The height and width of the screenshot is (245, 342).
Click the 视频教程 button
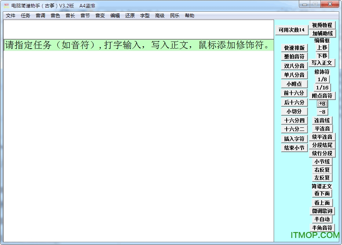[322, 25]
